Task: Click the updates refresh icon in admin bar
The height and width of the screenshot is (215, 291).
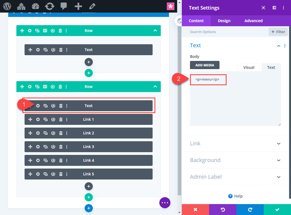Action: click(x=50, y=6)
